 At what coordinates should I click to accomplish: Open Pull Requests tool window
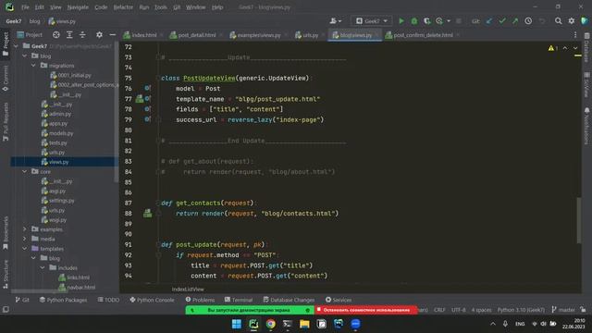coord(6,121)
